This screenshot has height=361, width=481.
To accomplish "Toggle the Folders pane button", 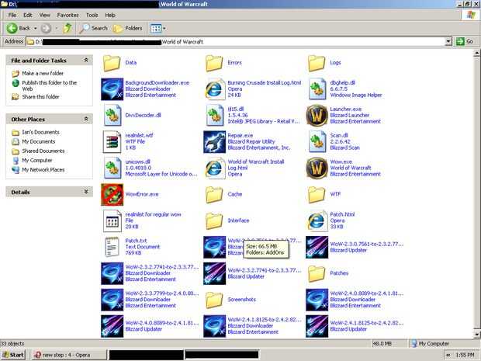I will point(127,28).
